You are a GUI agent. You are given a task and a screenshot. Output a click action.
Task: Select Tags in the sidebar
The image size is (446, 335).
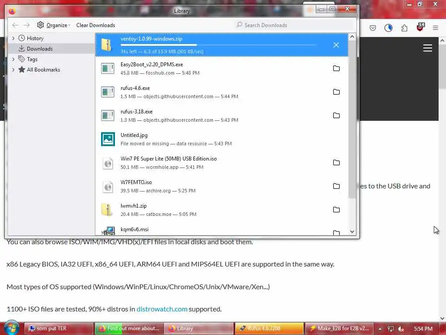[32, 59]
